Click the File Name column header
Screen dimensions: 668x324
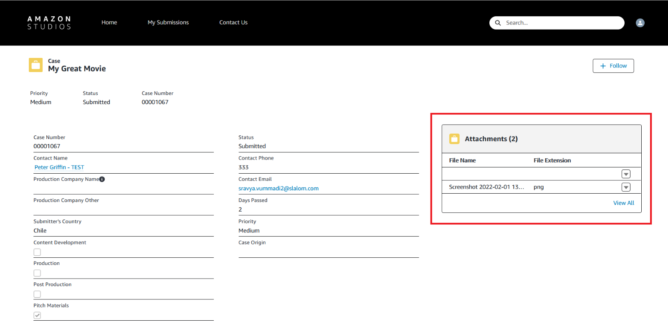462,160
